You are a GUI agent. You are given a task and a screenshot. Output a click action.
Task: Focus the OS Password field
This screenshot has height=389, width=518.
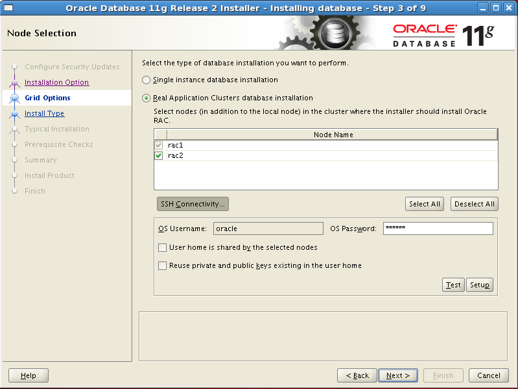[438, 228]
